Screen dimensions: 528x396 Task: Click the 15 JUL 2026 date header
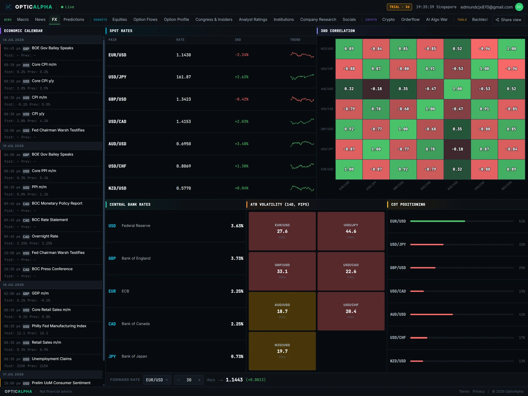tap(51, 146)
